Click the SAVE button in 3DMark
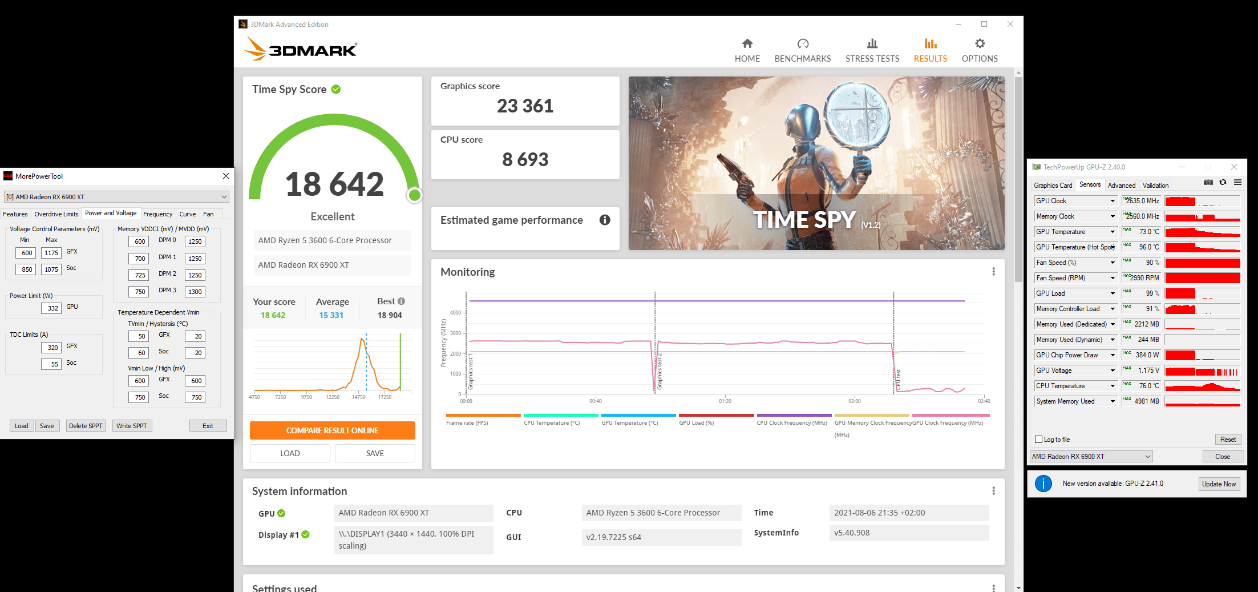 point(375,453)
